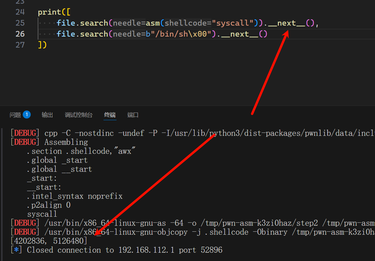The height and width of the screenshot is (261, 375).
Task: Click the cpp -C -nostdinc terminal line
Action: (193, 133)
